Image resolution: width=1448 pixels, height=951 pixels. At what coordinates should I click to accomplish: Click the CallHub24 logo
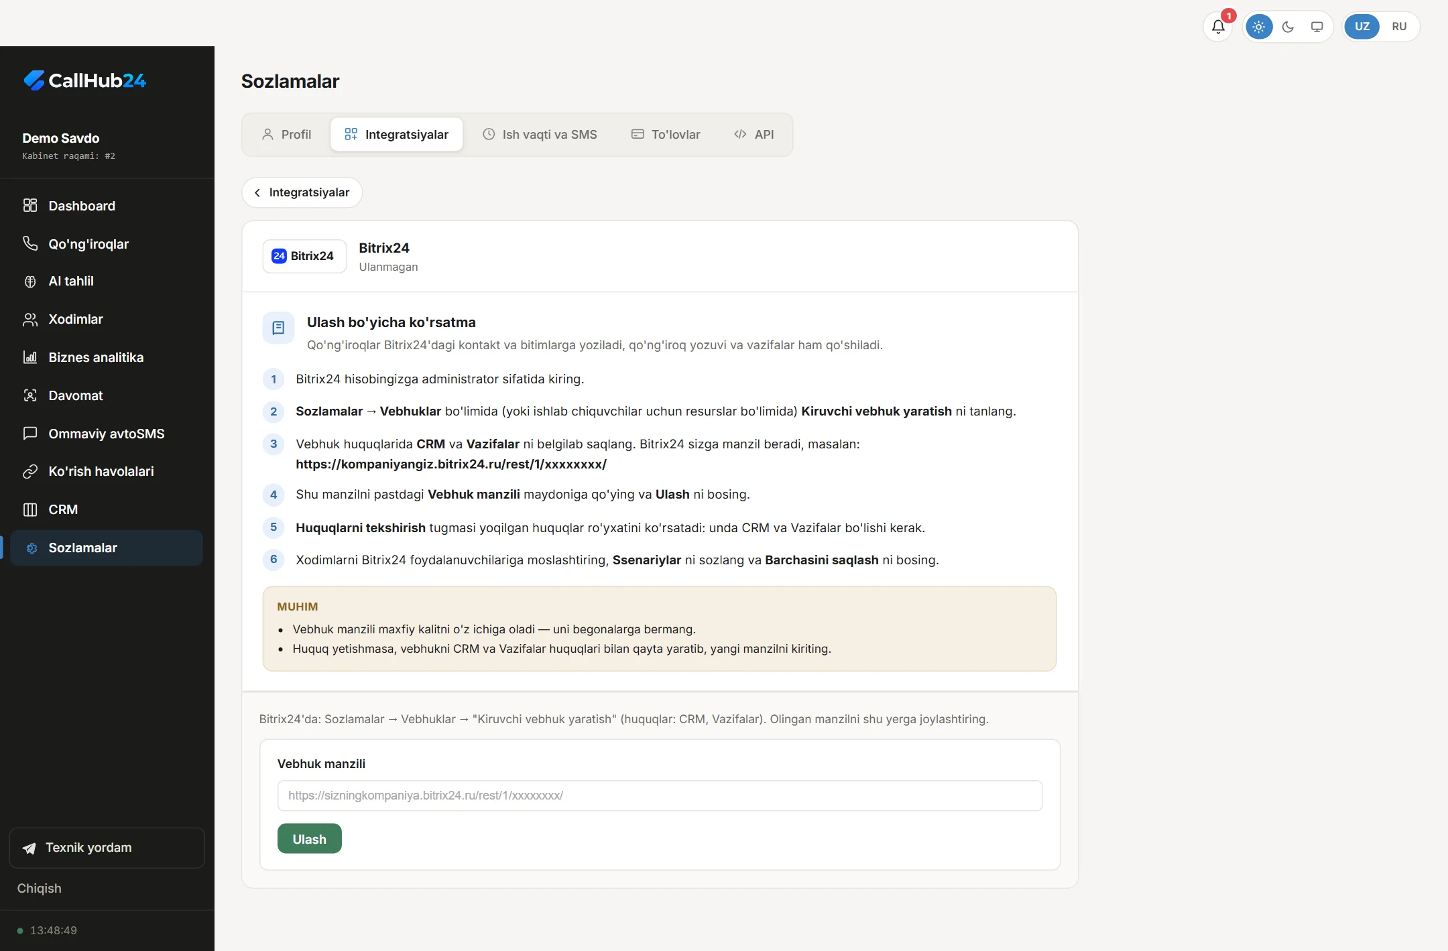tap(84, 80)
